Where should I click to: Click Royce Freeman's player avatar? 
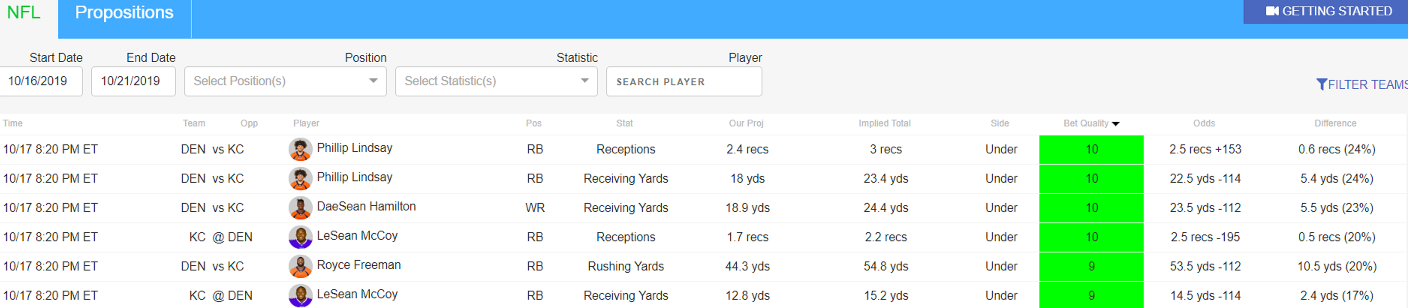tap(300, 266)
